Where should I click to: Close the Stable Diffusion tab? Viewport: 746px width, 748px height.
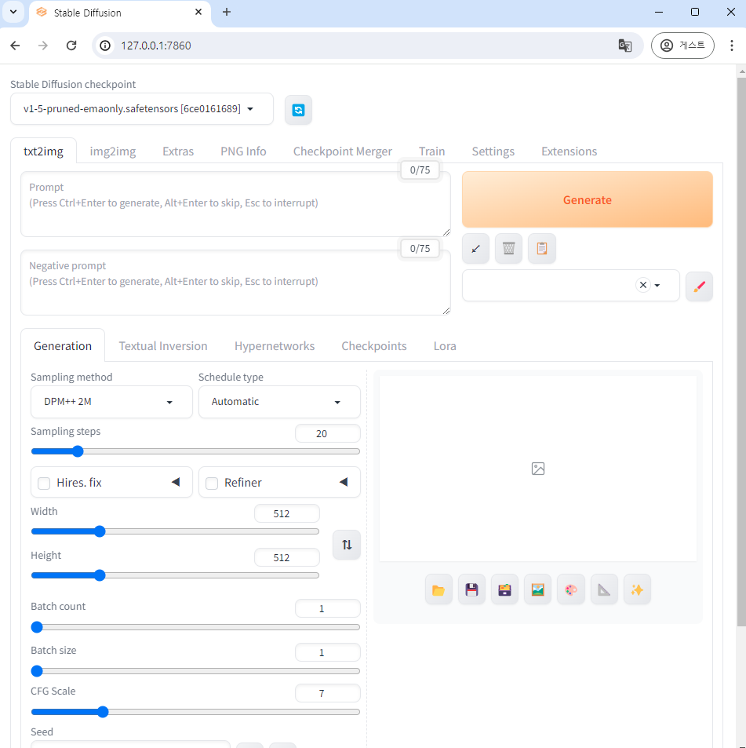coord(198,12)
